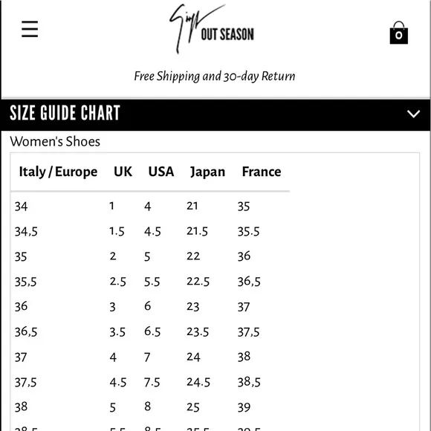Click the Size Guide Chart header
This screenshot has height=431, width=431.
click(215, 114)
